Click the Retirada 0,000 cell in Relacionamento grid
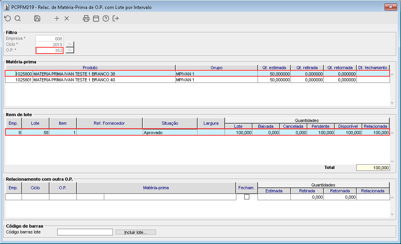This screenshot has height=244, width=401. 307,197
